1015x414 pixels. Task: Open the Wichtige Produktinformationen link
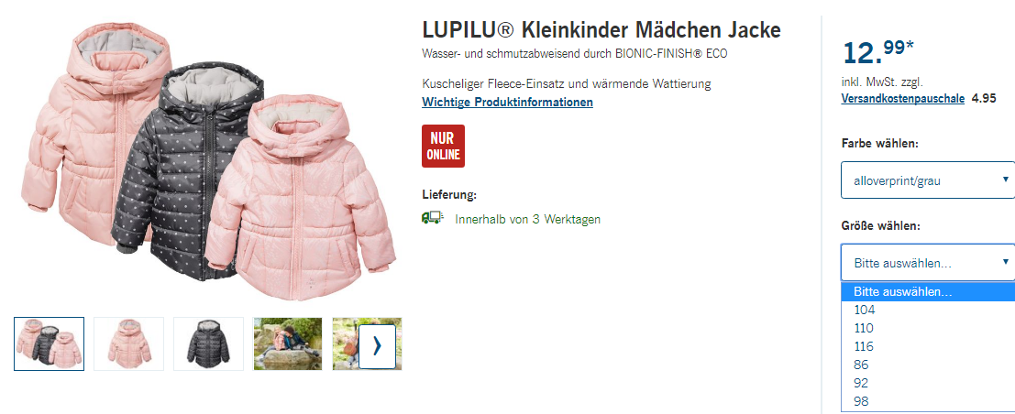point(508,103)
